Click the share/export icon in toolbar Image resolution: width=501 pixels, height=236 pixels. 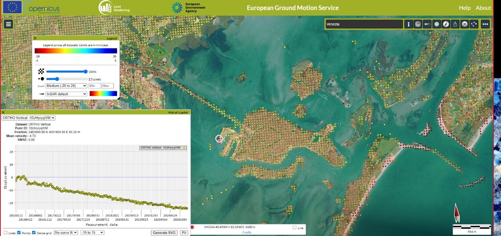click(x=455, y=24)
